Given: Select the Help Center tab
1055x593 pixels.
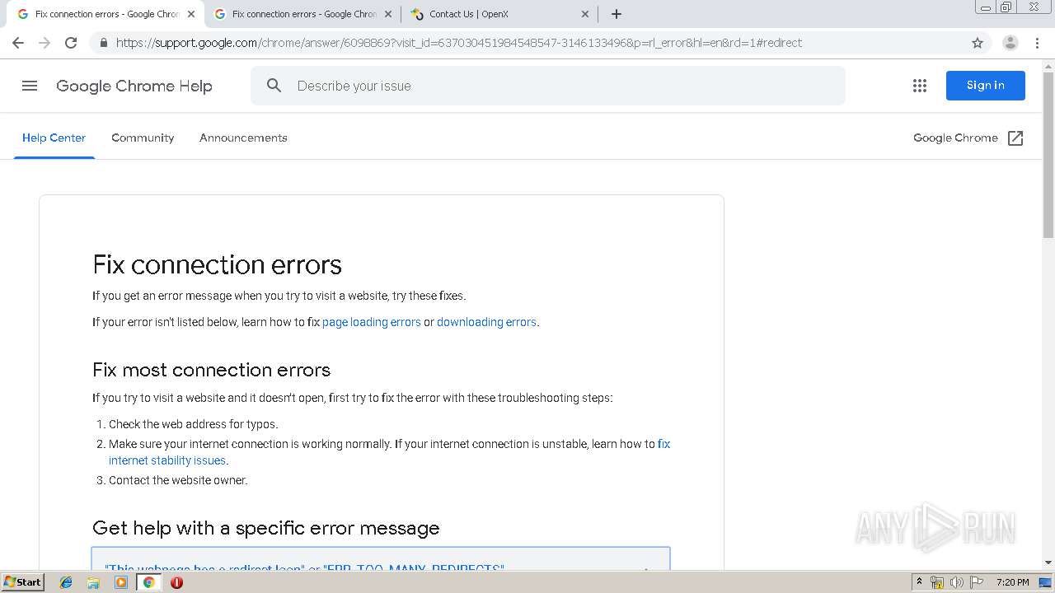Looking at the screenshot, I should pyautogui.click(x=54, y=138).
